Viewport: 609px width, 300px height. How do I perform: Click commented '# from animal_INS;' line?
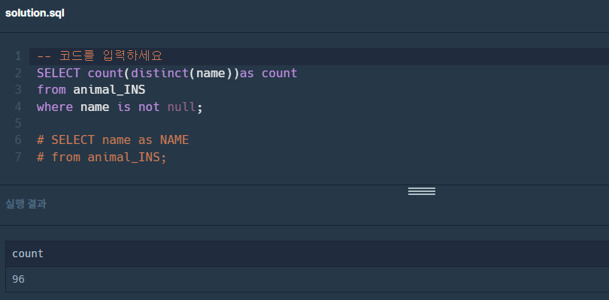[101, 157]
